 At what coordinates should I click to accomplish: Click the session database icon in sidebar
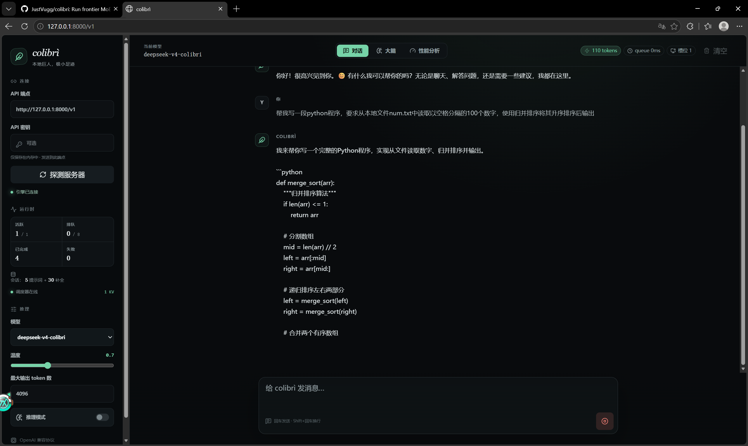(13, 274)
